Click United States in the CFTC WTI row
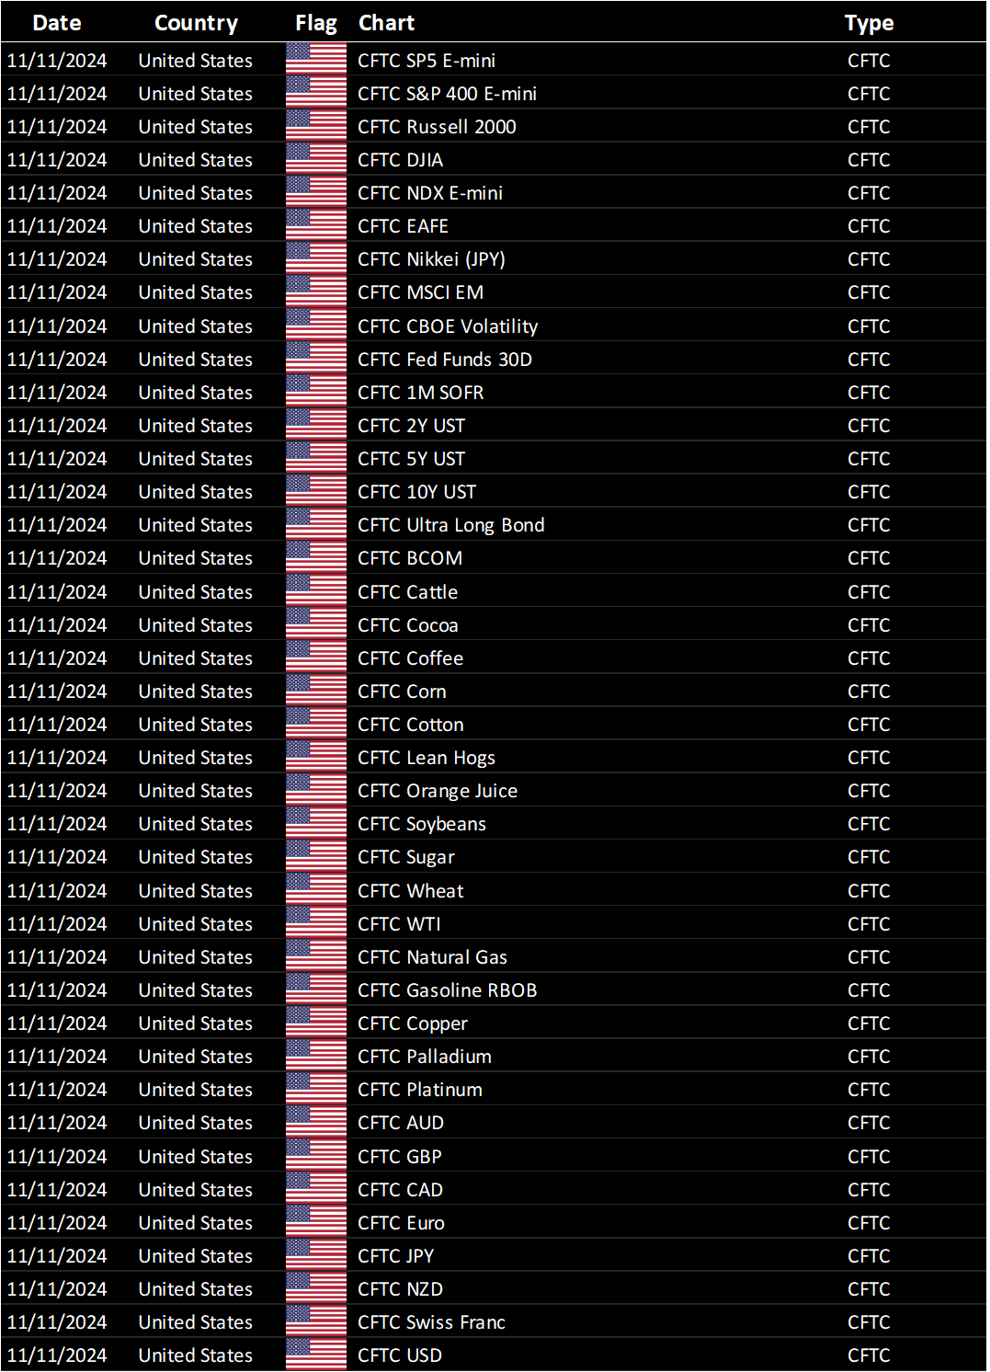 click(x=196, y=923)
